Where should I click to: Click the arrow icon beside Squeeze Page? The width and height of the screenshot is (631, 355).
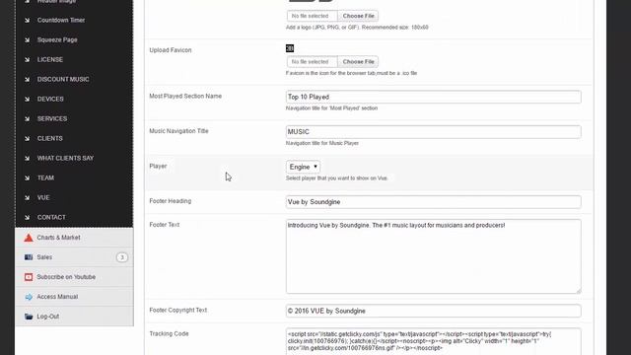pyautogui.click(x=27, y=39)
